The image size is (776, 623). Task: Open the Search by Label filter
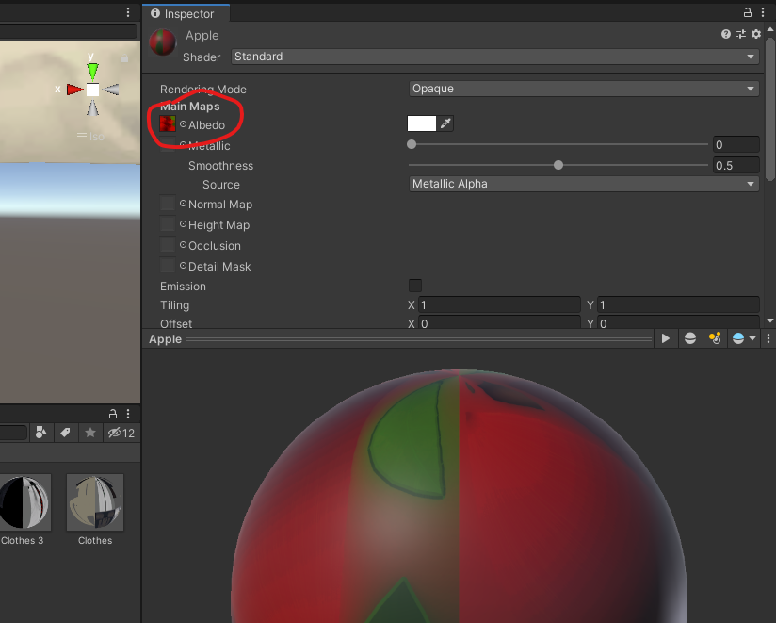pyautogui.click(x=65, y=433)
